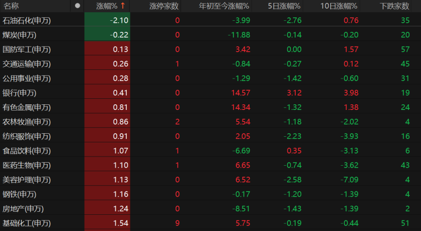Click the 1.54 change cell for 基础化工

[107, 223]
